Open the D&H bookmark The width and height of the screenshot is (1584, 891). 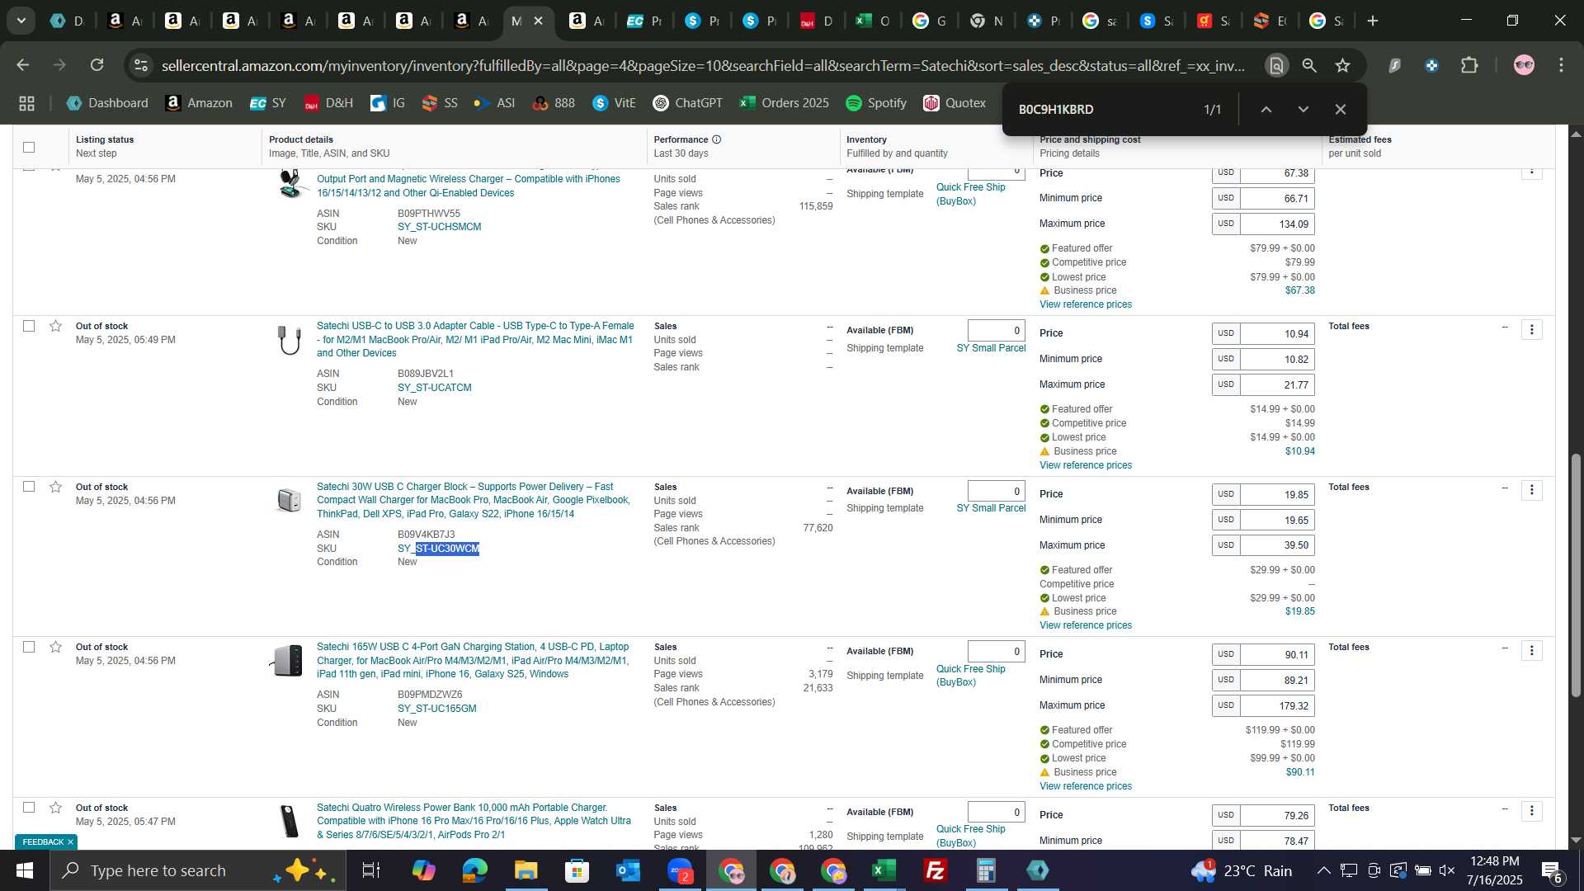coord(328,103)
